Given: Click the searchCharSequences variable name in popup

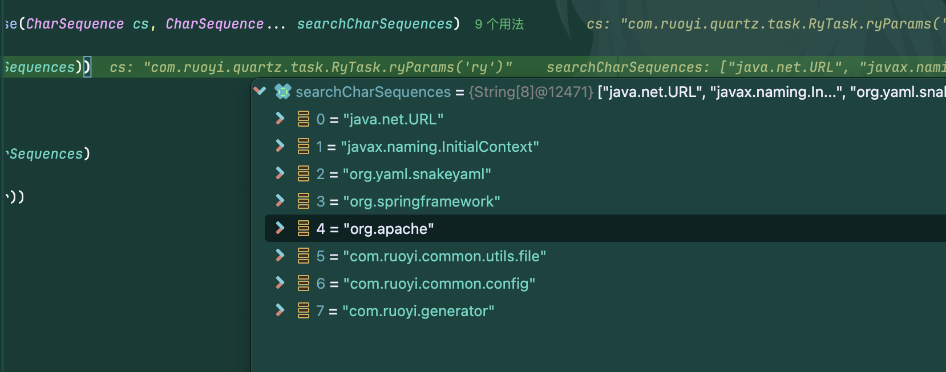Looking at the screenshot, I should pyautogui.click(x=373, y=92).
